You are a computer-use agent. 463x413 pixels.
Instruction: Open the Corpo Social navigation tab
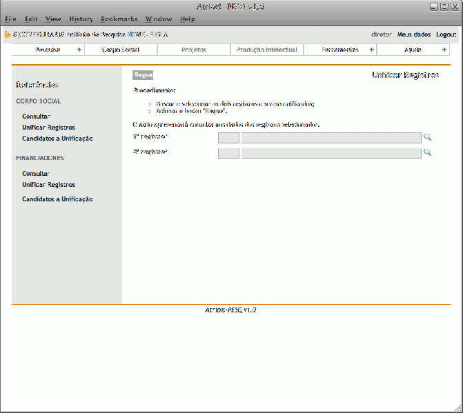coord(121,50)
